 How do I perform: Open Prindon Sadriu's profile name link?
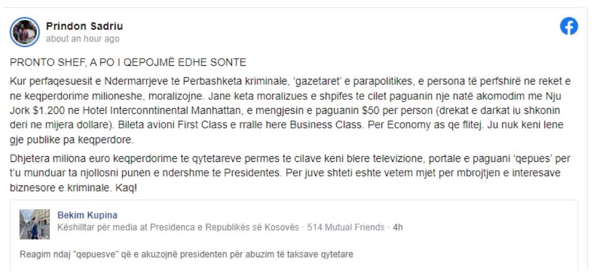[84, 26]
